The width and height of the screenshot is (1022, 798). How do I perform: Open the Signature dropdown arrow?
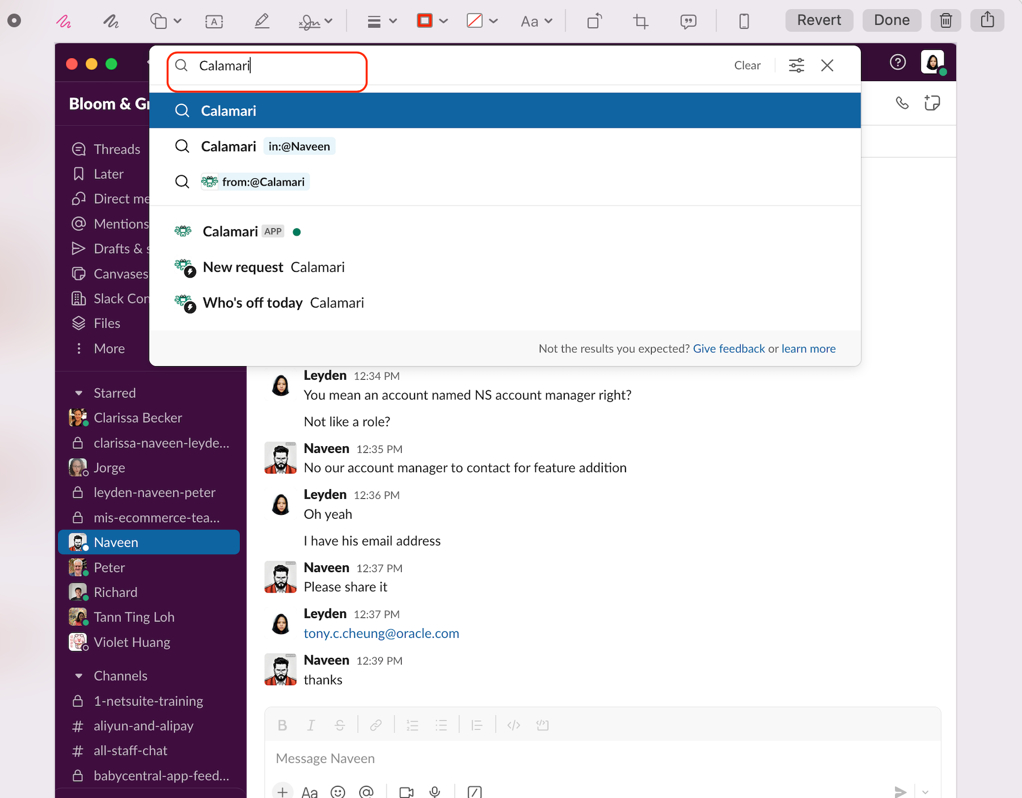point(328,21)
